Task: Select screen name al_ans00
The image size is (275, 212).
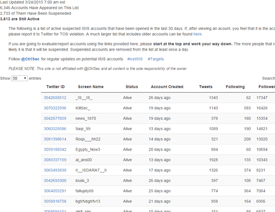Action: pyautogui.click(x=84, y=160)
